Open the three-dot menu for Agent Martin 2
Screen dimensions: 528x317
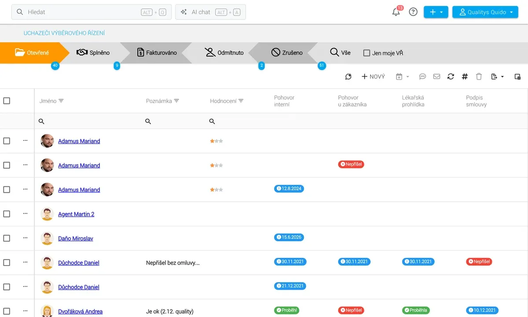[x=25, y=214]
